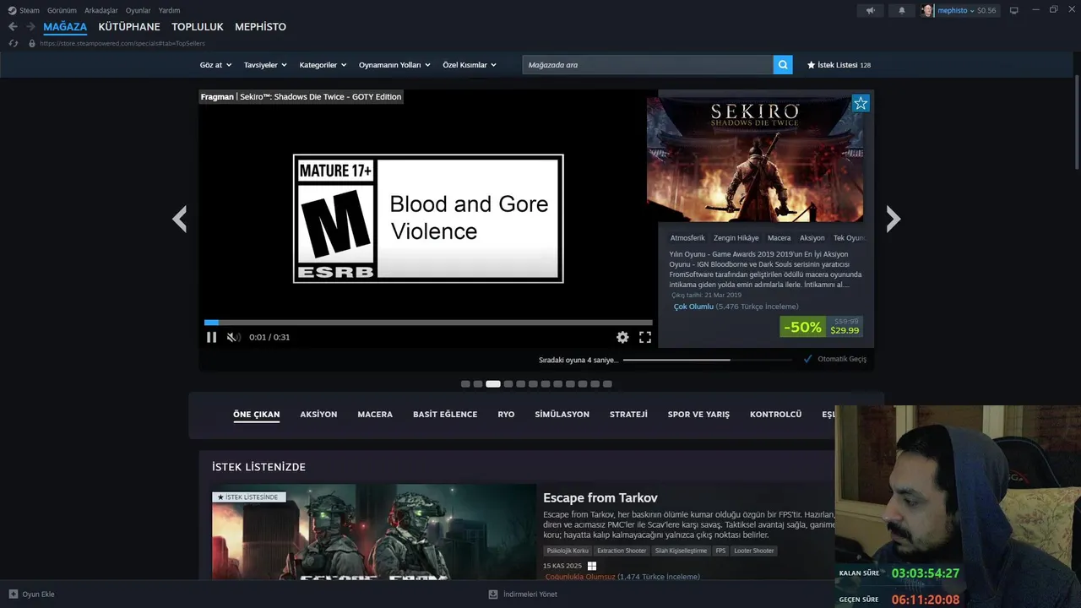The width and height of the screenshot is (1081, 608).
Task: Select the KONTROLCÜ category tab
Action: click(x=775, y=415)
